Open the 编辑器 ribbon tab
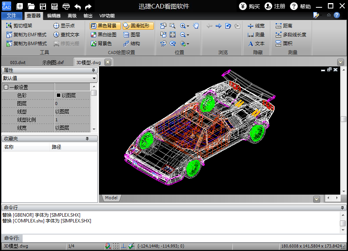Screen dimensions: 348x251 pos(54,16)
